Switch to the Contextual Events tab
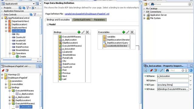 (x=82, y=20)
